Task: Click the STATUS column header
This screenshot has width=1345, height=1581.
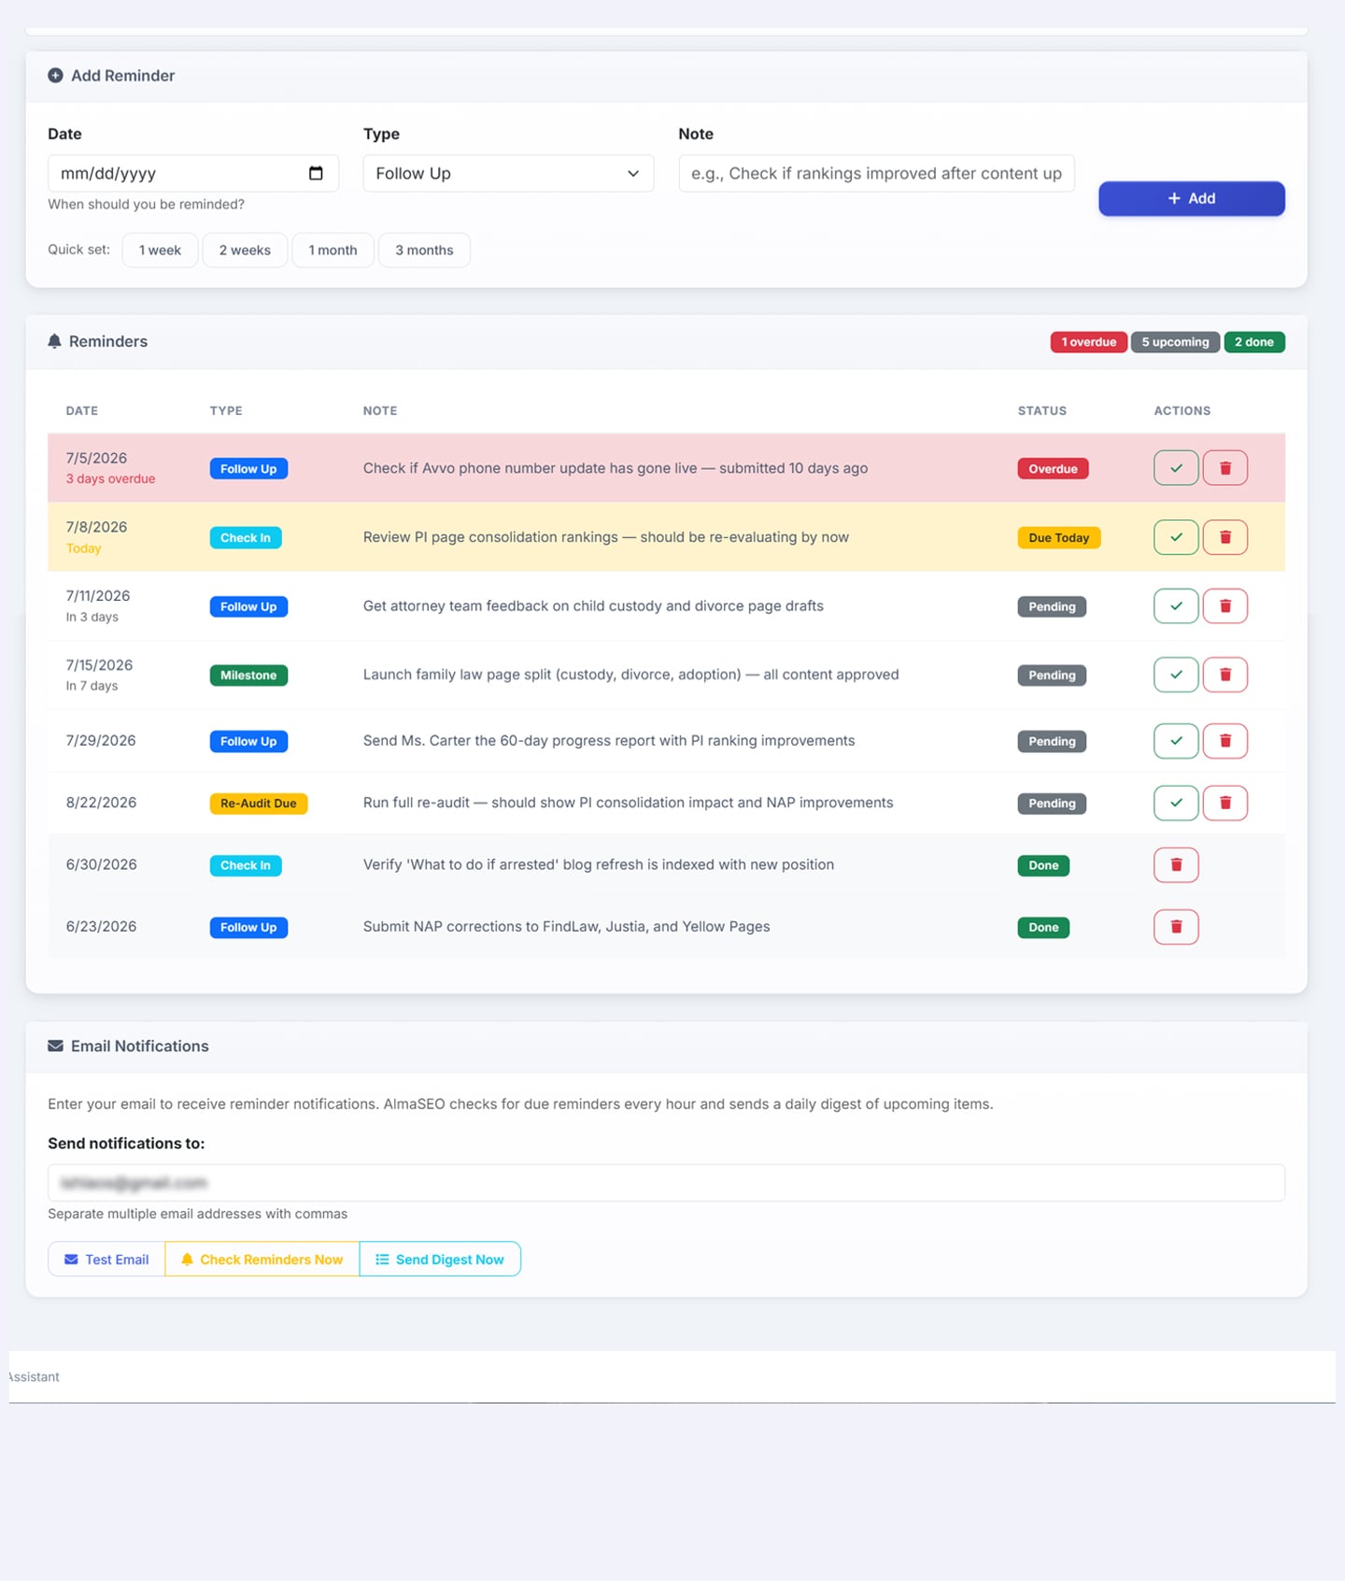Action: (1042, 411)
